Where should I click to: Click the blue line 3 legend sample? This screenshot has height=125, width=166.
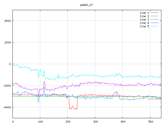(154, 20)
